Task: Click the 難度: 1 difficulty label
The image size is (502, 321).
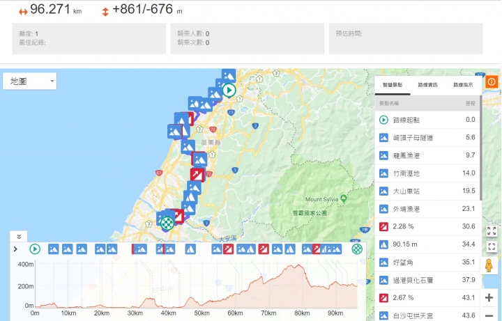Action: (x=29, y=33)
